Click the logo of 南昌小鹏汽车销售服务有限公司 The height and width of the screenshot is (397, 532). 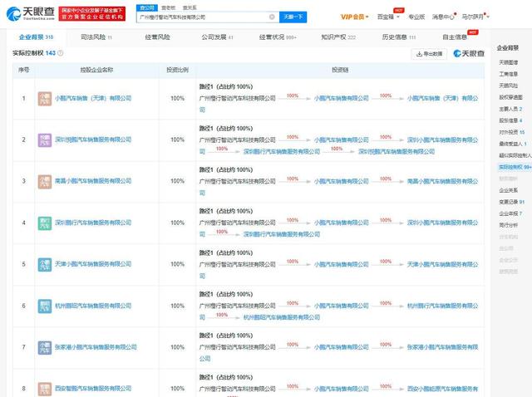(46, 180)
